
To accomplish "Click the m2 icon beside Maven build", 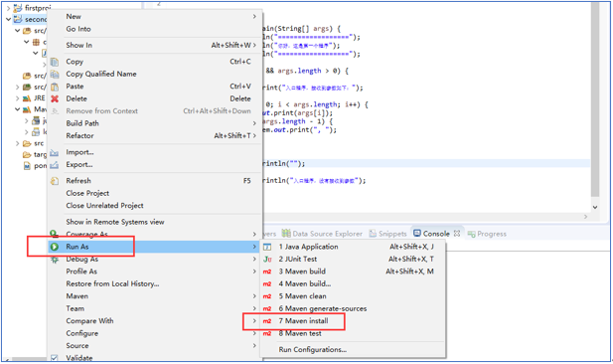I will pyautogui.click(x=267, y=272).
